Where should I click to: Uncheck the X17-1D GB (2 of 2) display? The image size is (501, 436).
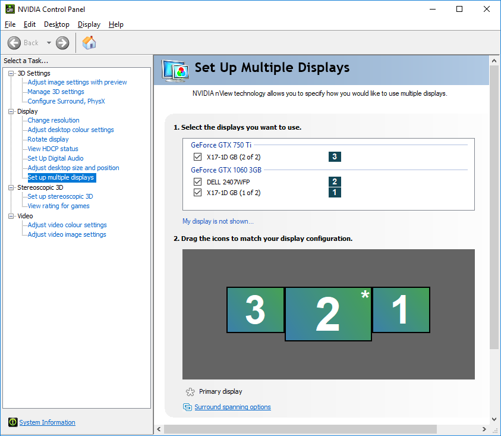tap(198, 157)
